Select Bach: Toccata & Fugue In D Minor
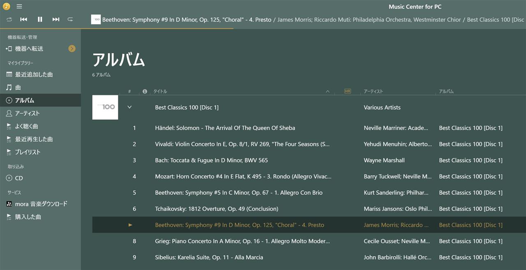 (x=212, y=160)
